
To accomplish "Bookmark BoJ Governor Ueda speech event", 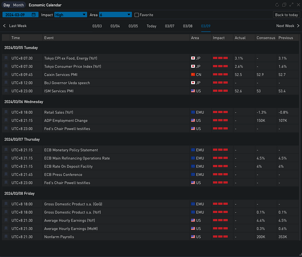I will [6, 83].
